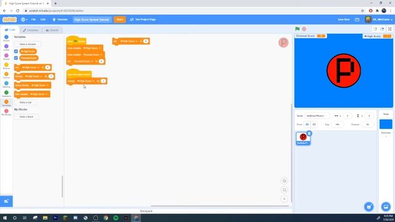Click the green flag to run project
The width and height of the screenshot is (395, 222).
[297, 29]
